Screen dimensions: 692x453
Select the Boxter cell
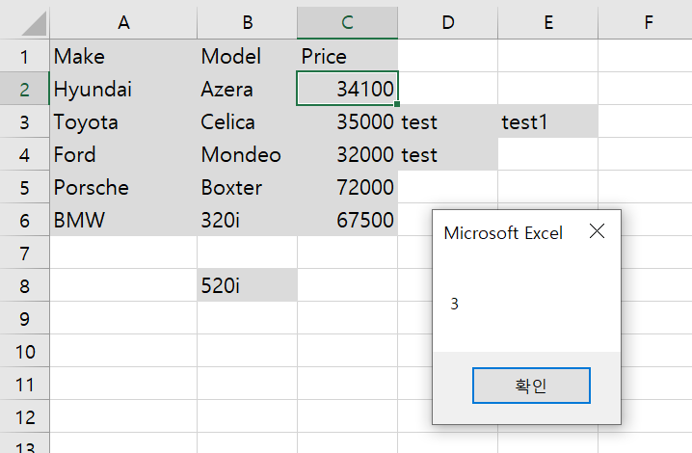tap(247, 187)
